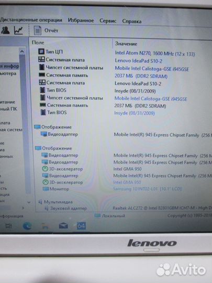Image resolution: width=212 pixels, height=283 pixels.
Task: Select the Тип ЦП processor icon
Action: tap(41, 51)
